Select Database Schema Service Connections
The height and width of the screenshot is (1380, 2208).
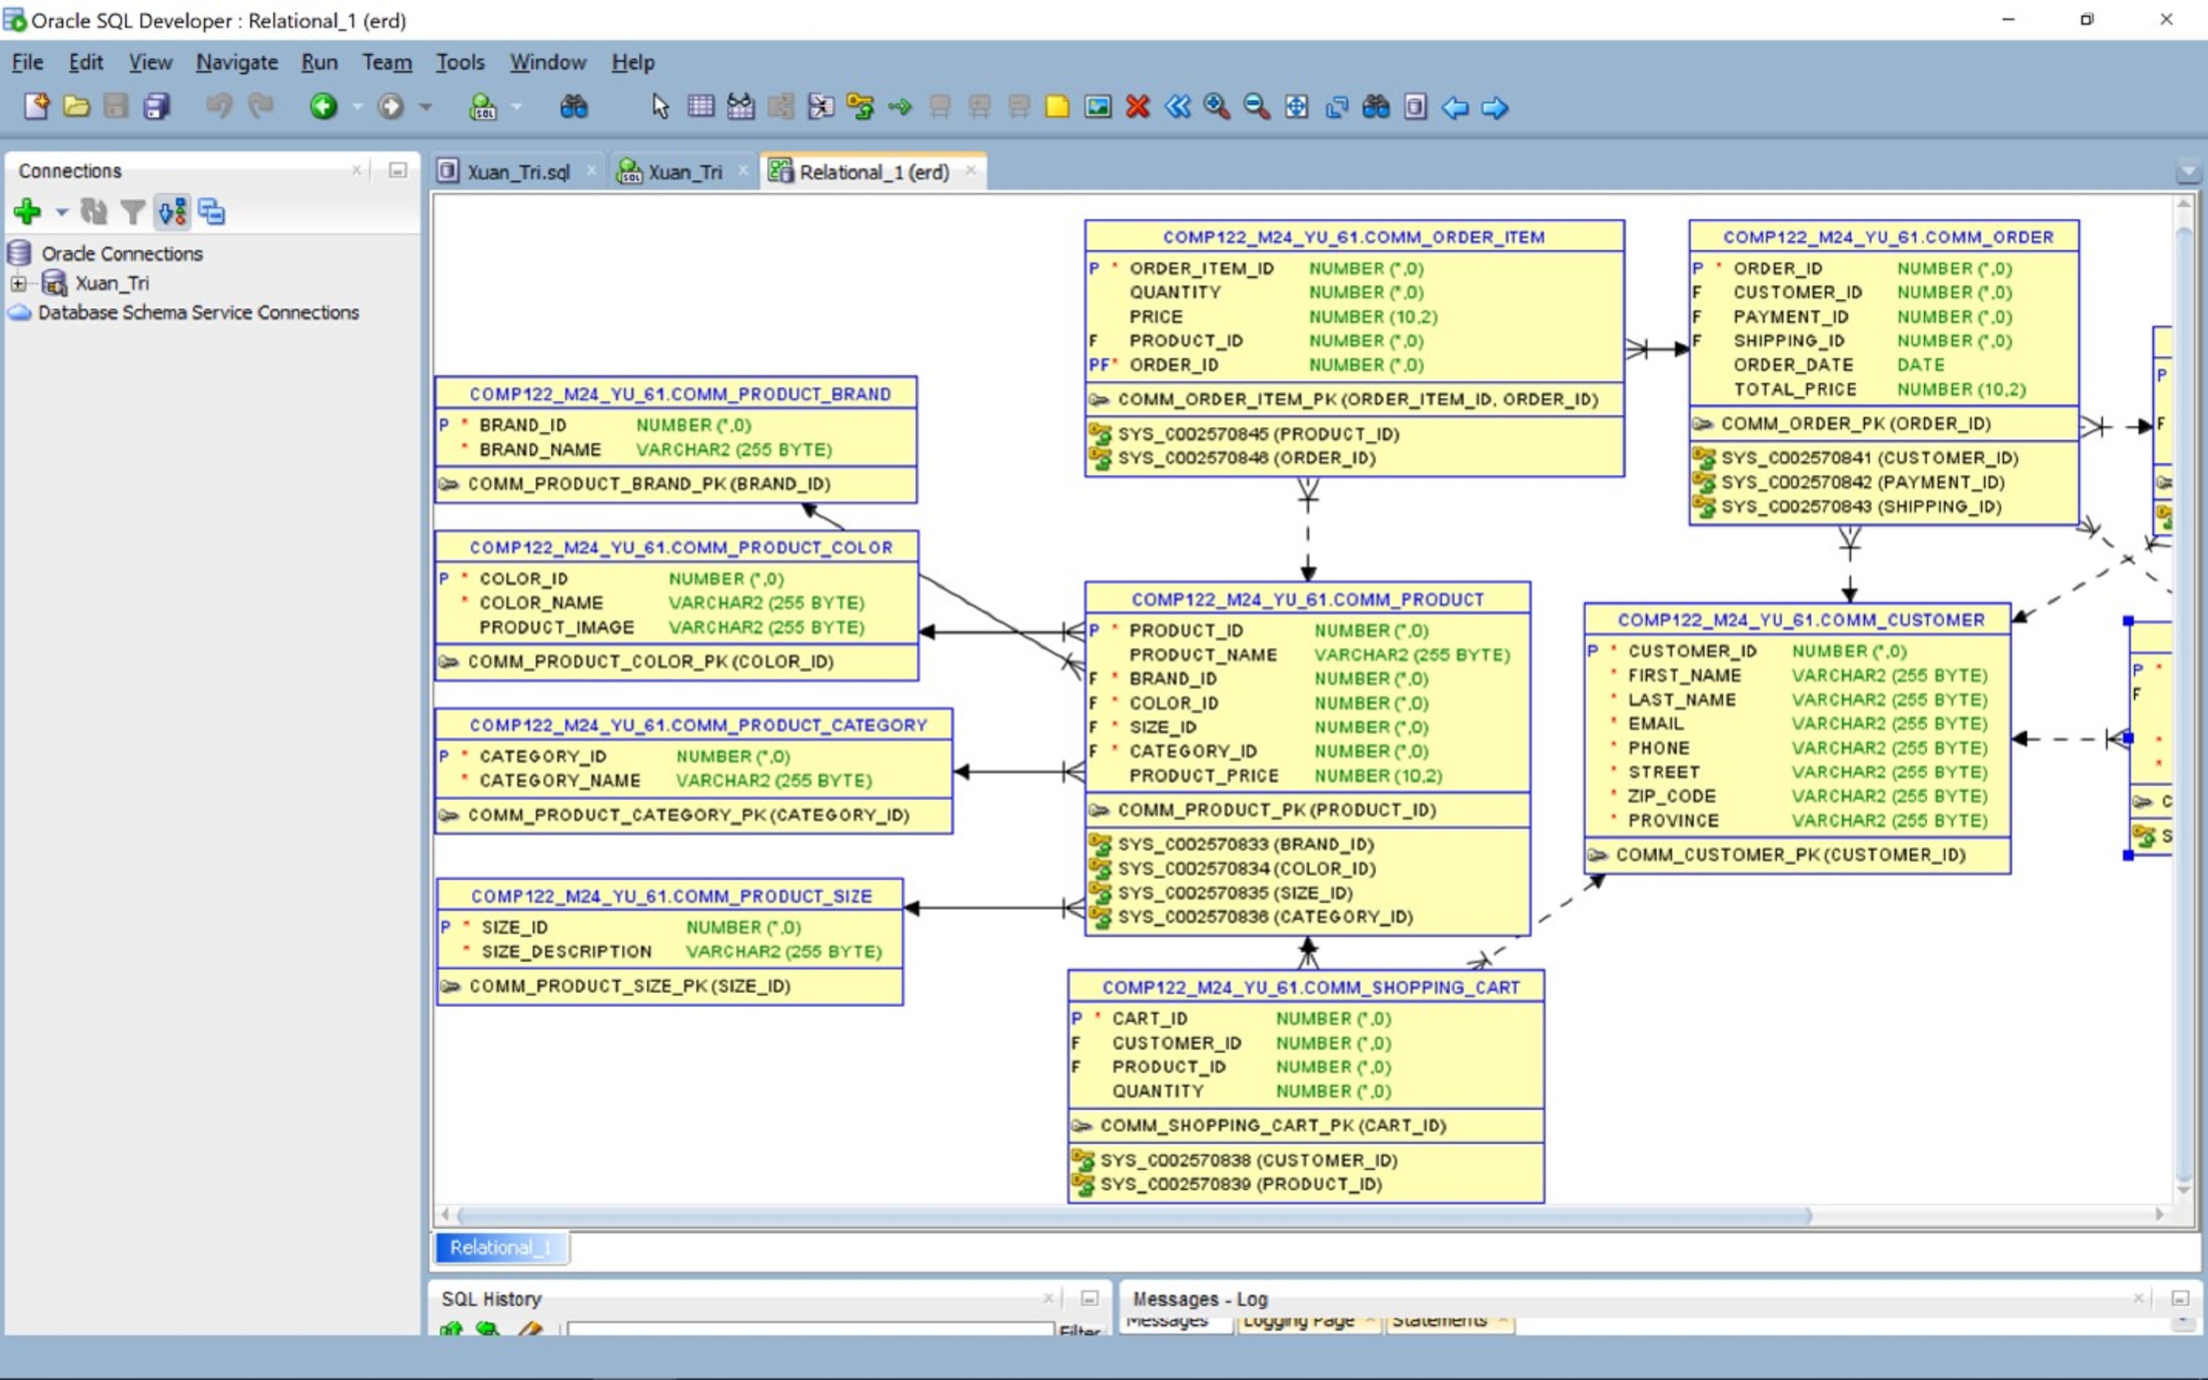pos(198,312)
